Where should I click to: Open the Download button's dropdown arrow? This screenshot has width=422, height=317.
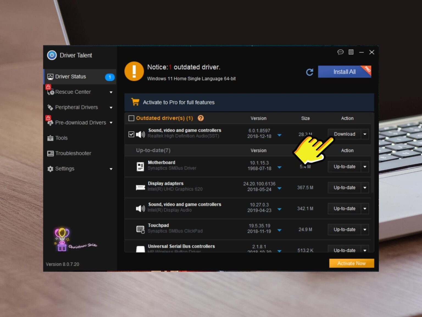[365, 134]
